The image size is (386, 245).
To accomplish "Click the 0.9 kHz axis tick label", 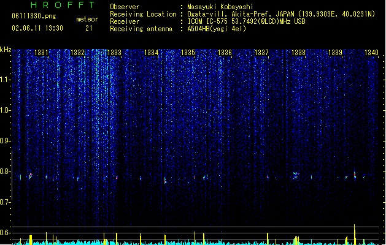I will [6, 141].
